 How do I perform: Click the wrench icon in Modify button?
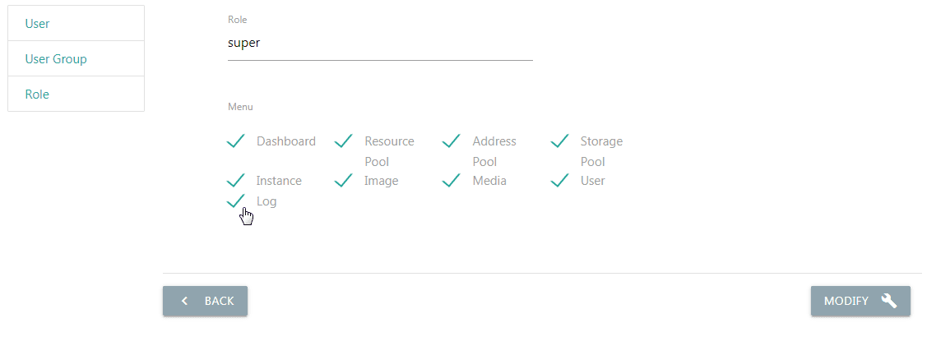pos(888,301)
